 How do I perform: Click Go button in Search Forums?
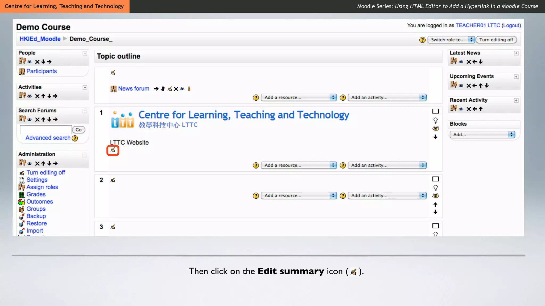click(x=79, y=130)
